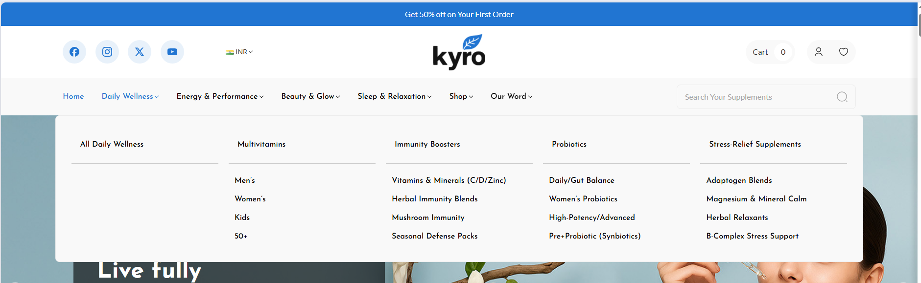
Task: Open Adaptogen Blends link
Action: (x=739, y=180)
